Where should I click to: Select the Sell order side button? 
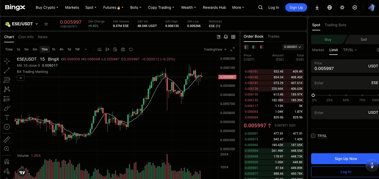(x=363, y=39)
